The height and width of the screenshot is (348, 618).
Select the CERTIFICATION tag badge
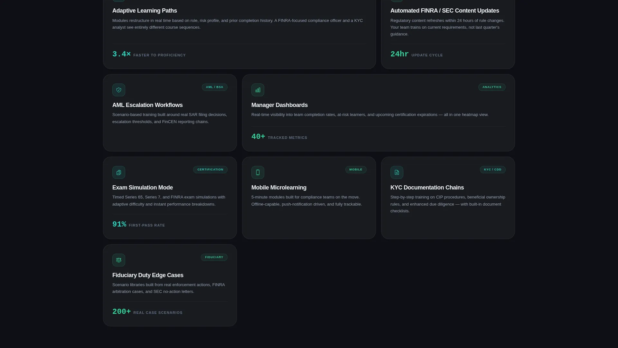[x=210, y=170]
